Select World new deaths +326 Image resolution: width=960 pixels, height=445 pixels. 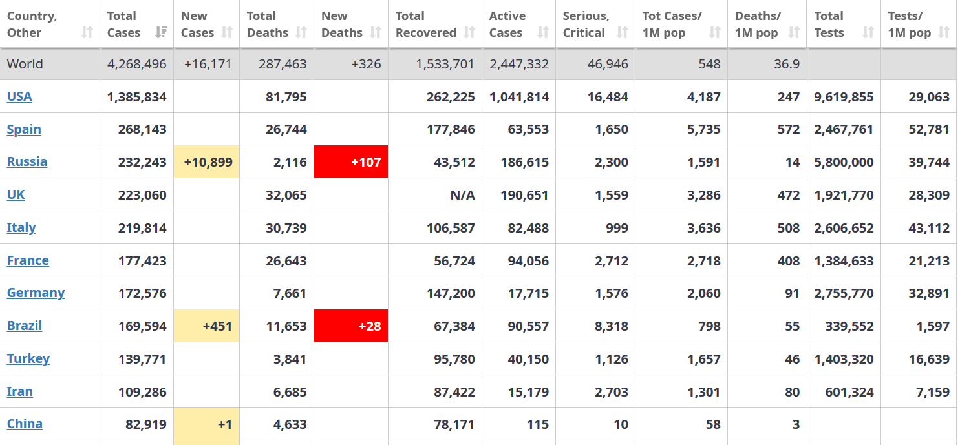(x=366, y=64)
